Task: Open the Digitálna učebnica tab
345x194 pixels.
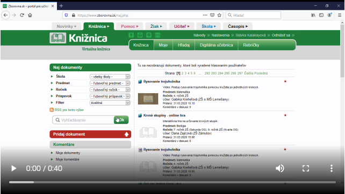Action: (x=216, y=45)
